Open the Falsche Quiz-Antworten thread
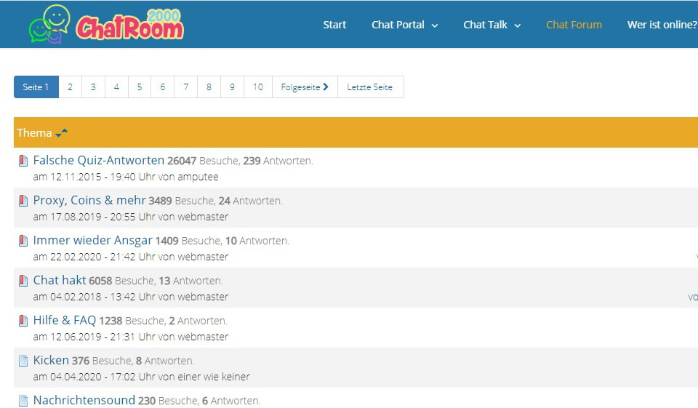Screen dimensions: 698x408 99,160
